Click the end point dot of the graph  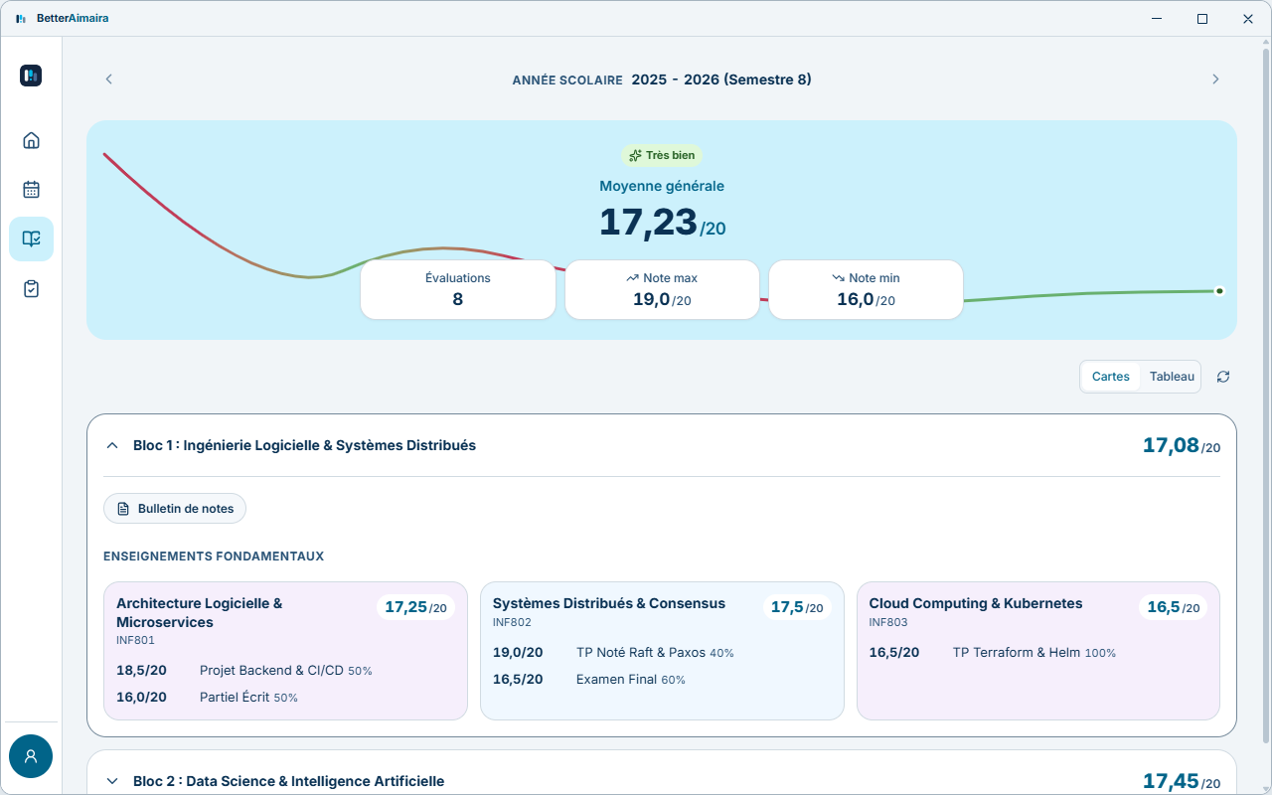click(x=1218, y=291)
